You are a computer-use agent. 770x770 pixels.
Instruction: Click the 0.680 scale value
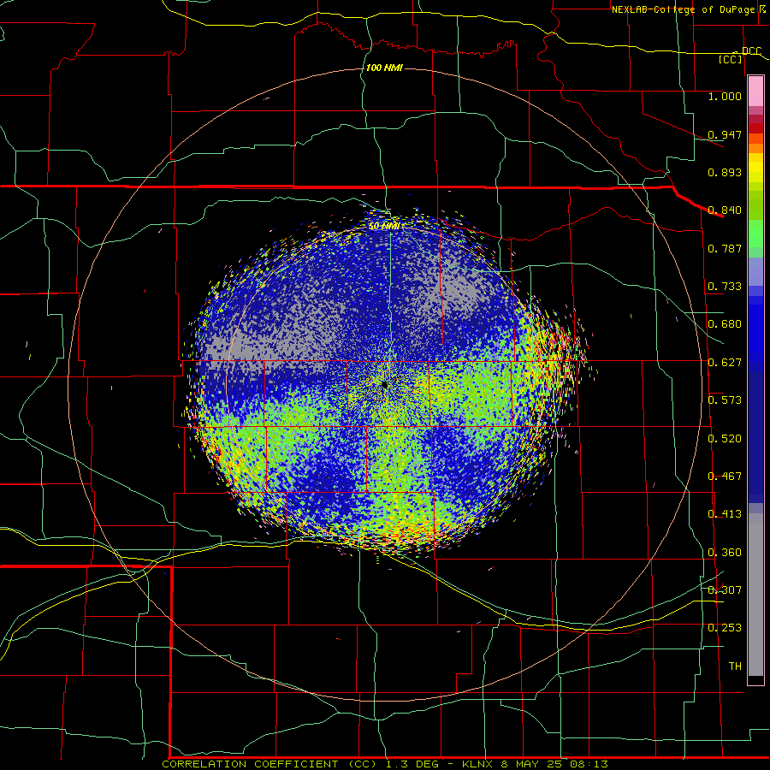pos(725,324)
